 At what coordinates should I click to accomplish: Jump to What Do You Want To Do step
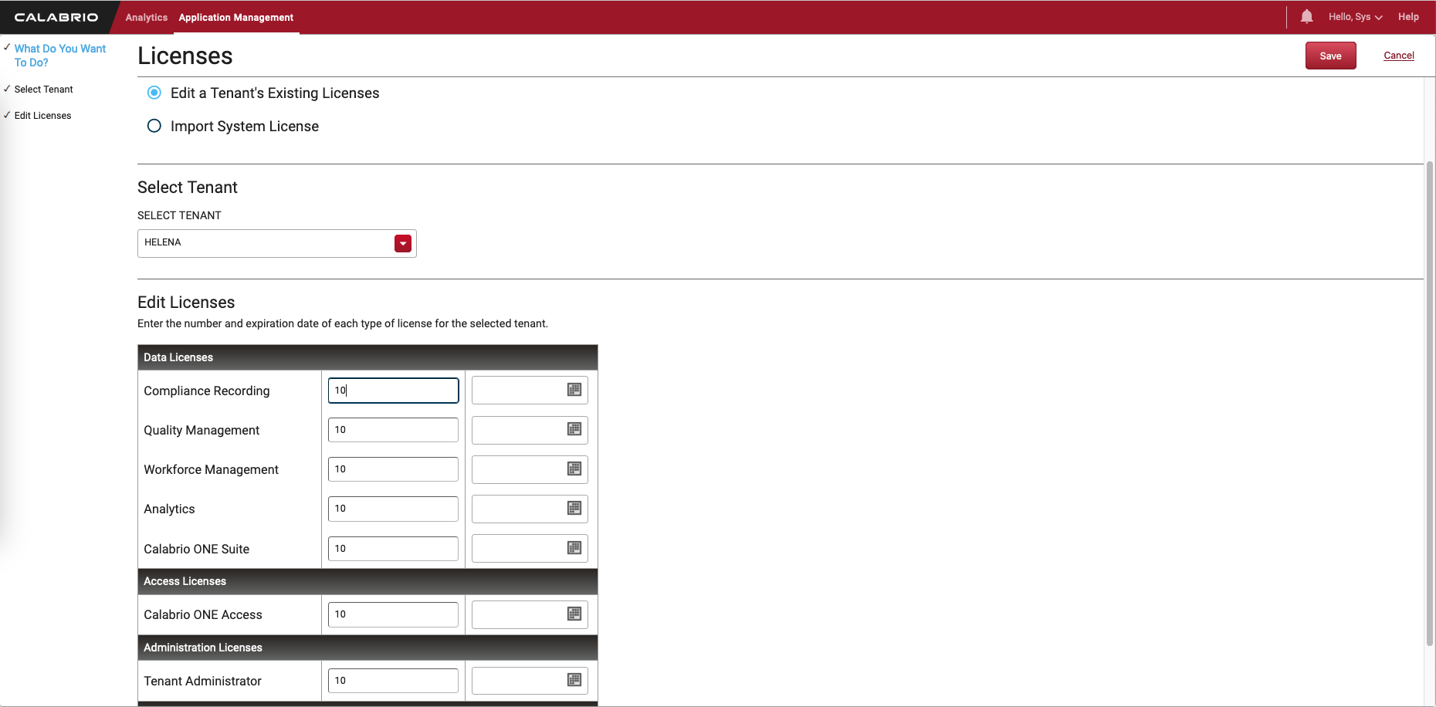coord(60,56)
